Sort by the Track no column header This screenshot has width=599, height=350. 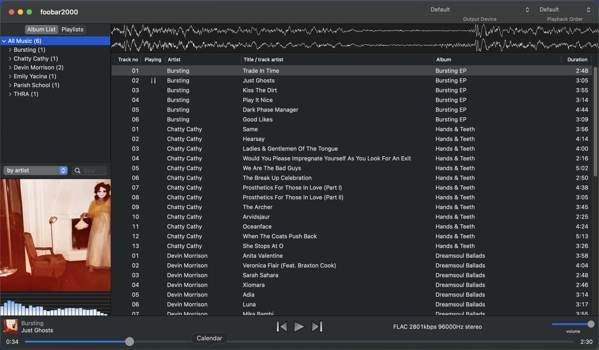coord(128,60)
